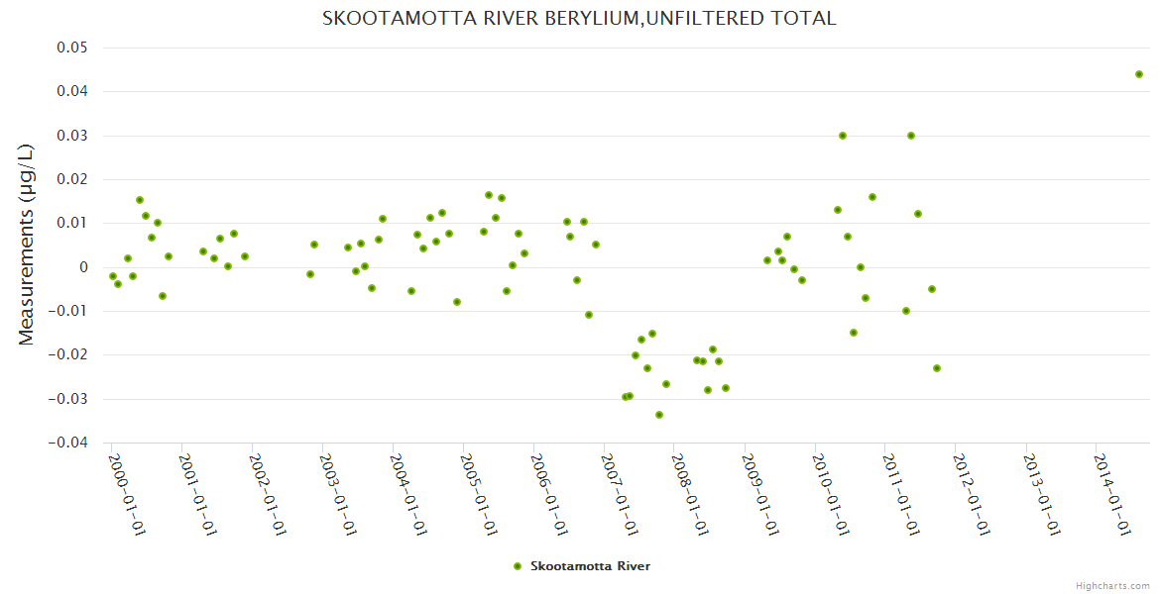Select the lowest data point near -0.034

(x=659, y=415)
